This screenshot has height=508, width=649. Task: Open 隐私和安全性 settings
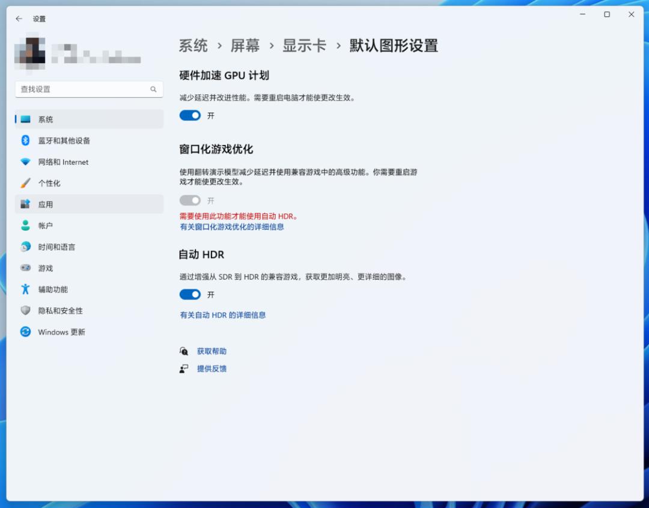click(x=90, y=311)
